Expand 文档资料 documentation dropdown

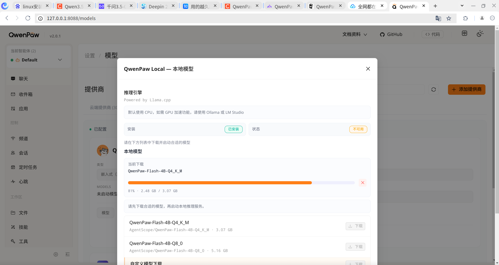(355, 34)
